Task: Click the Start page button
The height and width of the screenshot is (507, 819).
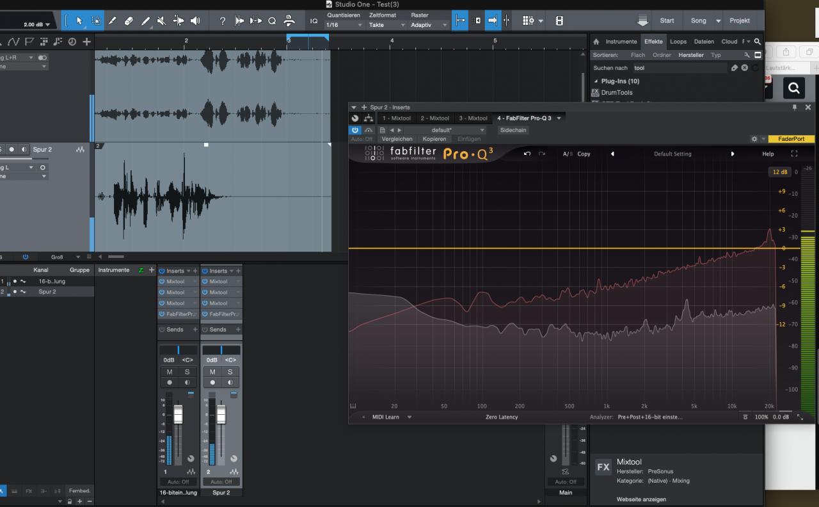Action: (x=667, y=20)
